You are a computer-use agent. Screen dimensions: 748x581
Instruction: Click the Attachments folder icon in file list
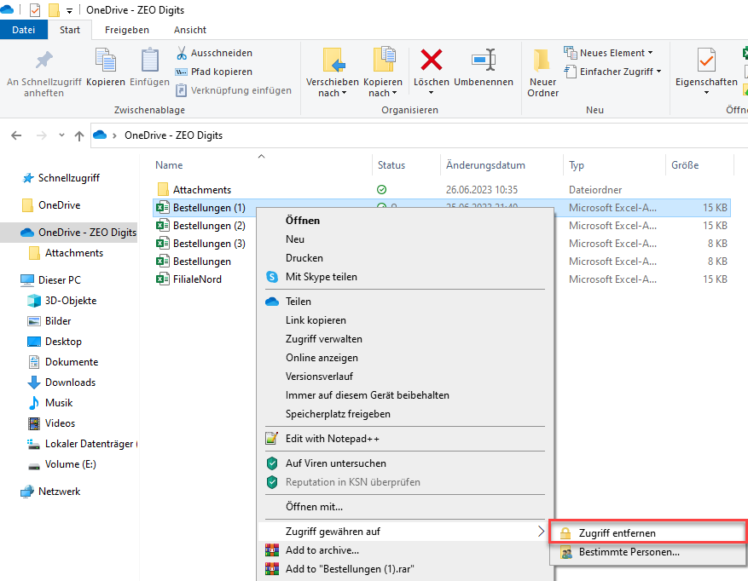(x=163, y=189)
